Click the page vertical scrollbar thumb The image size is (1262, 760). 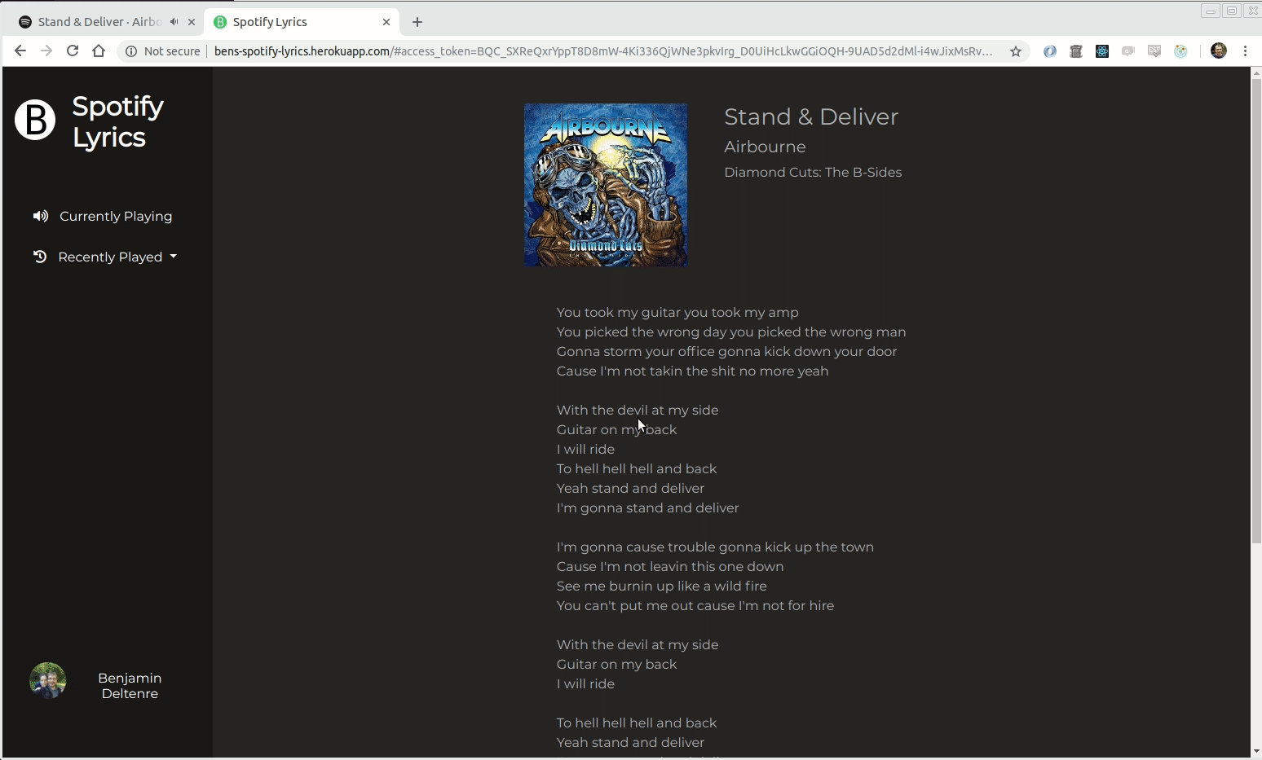[1256, 311]
